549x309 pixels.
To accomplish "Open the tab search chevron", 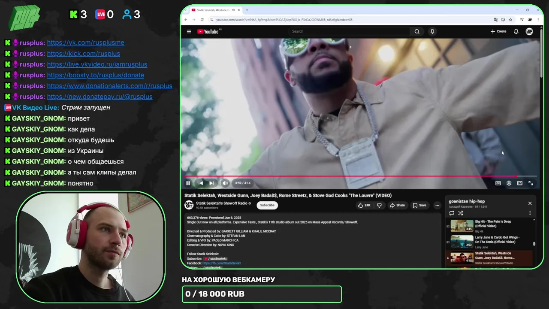I will tap(185, 10).
